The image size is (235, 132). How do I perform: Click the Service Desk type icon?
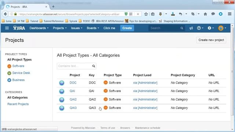(x=9, y=73)
